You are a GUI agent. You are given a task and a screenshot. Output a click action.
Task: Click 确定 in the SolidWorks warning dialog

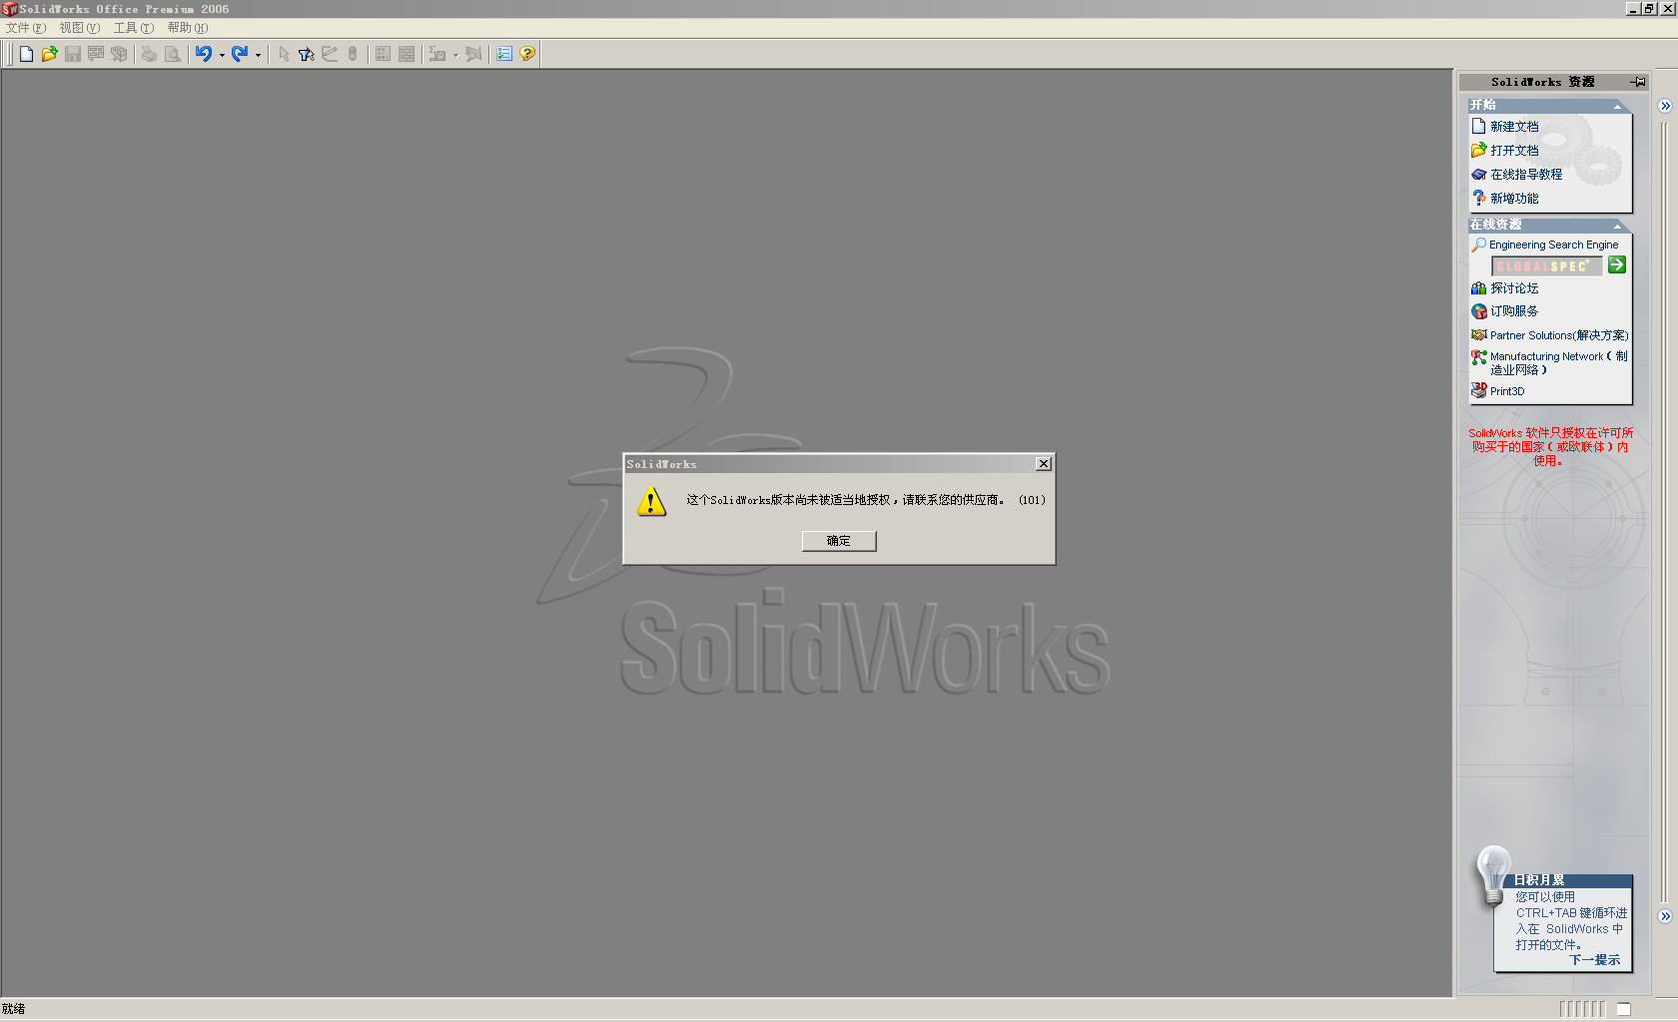click(x=839, y=541)
